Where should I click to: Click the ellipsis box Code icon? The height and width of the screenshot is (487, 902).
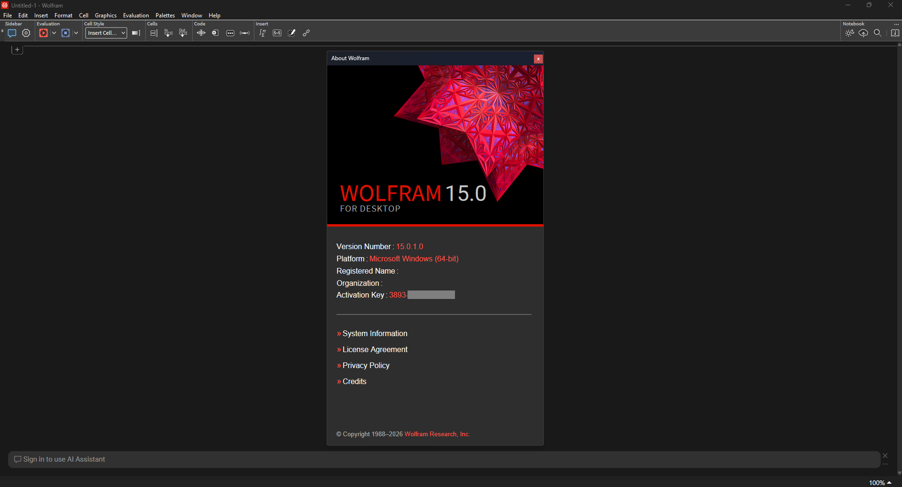[230, 33]
